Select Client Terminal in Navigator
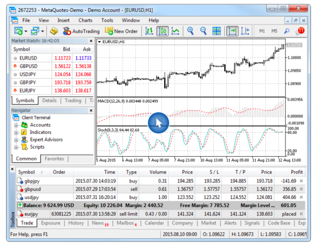This screenshot has width=317, height=247. tap(36, 117)
